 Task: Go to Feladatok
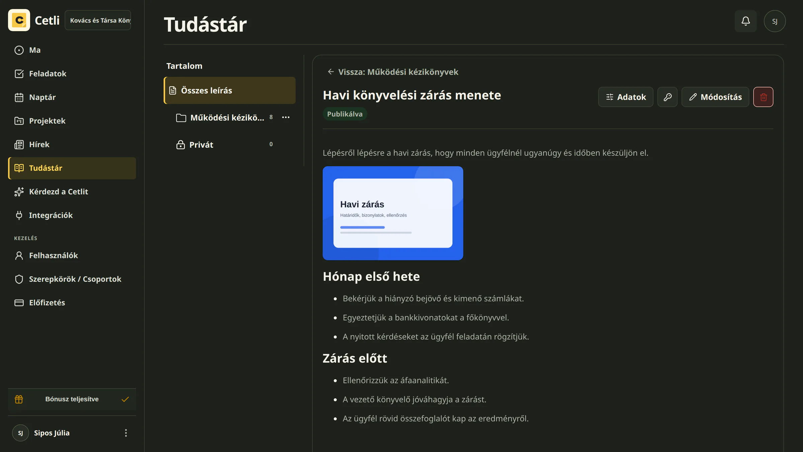tap(72, 74)
